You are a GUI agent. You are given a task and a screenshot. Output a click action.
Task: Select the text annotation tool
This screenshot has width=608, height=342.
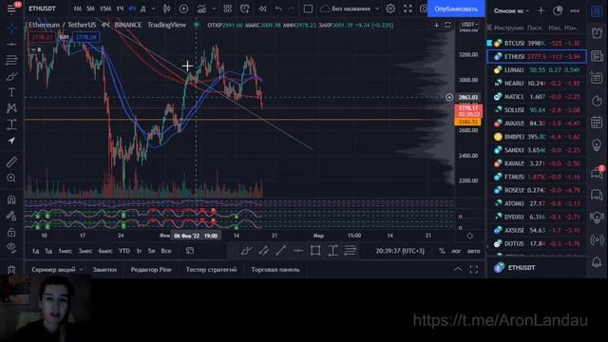[11, 92]
